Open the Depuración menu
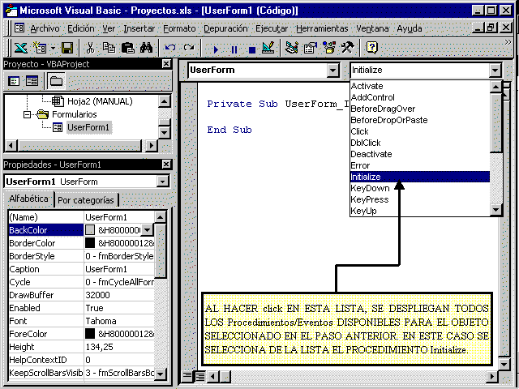Screen dimensions: 519x389 pos(225,29)
